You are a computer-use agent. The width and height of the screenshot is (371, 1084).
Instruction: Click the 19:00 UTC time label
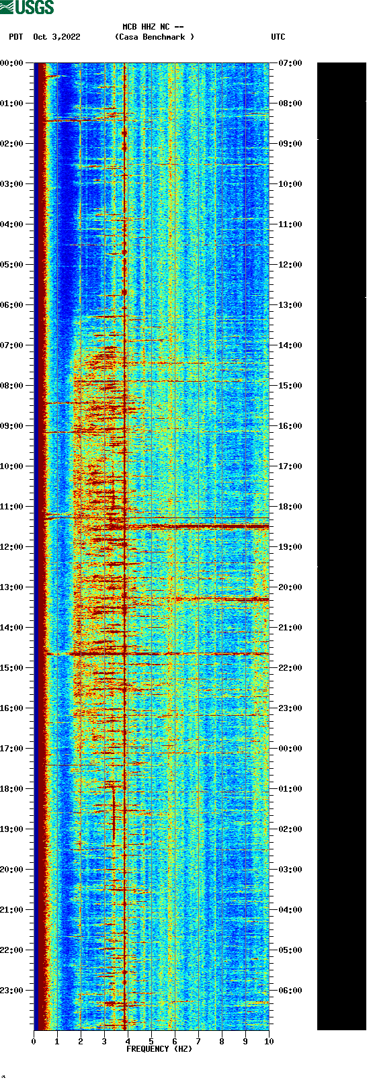coord(290,547)
